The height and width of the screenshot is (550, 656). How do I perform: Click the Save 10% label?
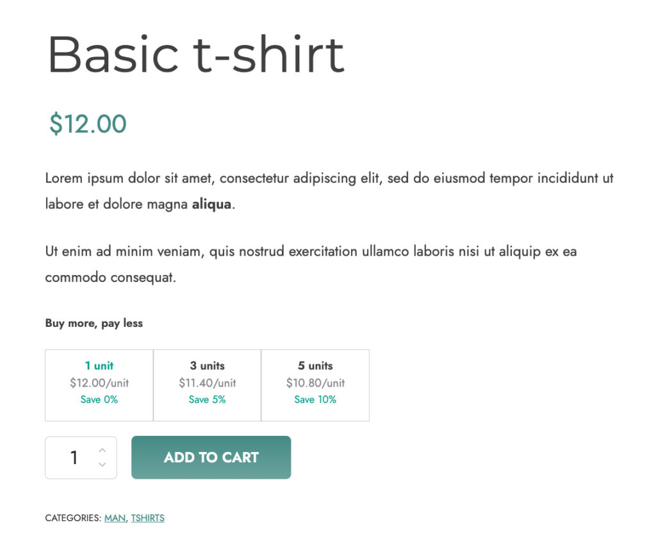pyautogui.click(x=315, y=400)
